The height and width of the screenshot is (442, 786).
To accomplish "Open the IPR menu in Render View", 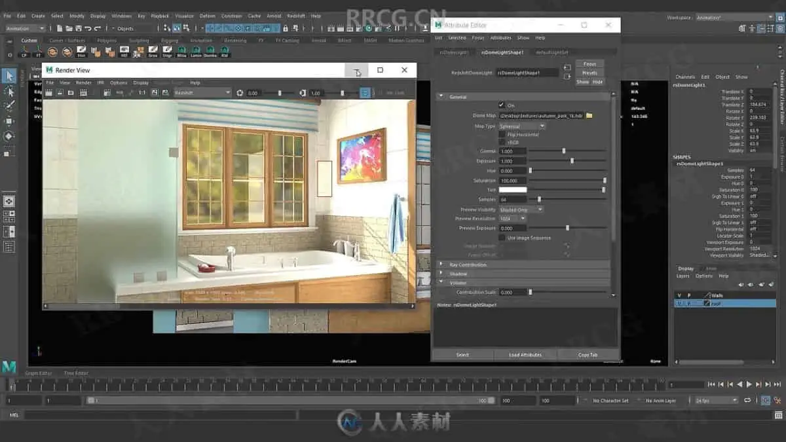I will (x=101, y=83).
